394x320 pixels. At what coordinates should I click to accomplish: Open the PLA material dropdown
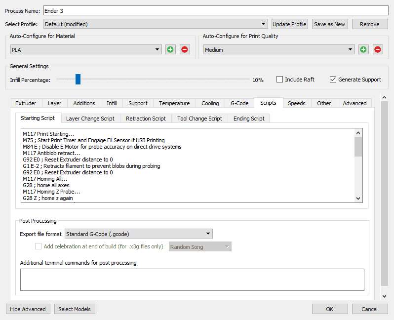[x=86, y=49]
